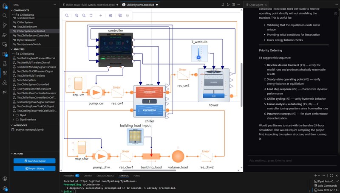Screen dimensions: 340x193
Task: Click the search magnifier in diagram toolbar
Action: point(67,15)
